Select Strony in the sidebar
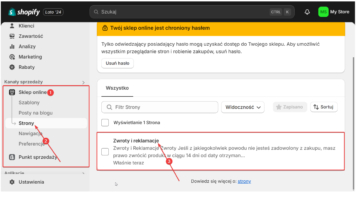356x198 pixels. (46, 123)
